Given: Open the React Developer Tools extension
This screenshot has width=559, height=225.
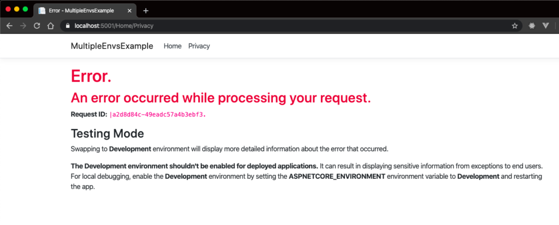Looking at the screenshot, I should pos(532,26).
